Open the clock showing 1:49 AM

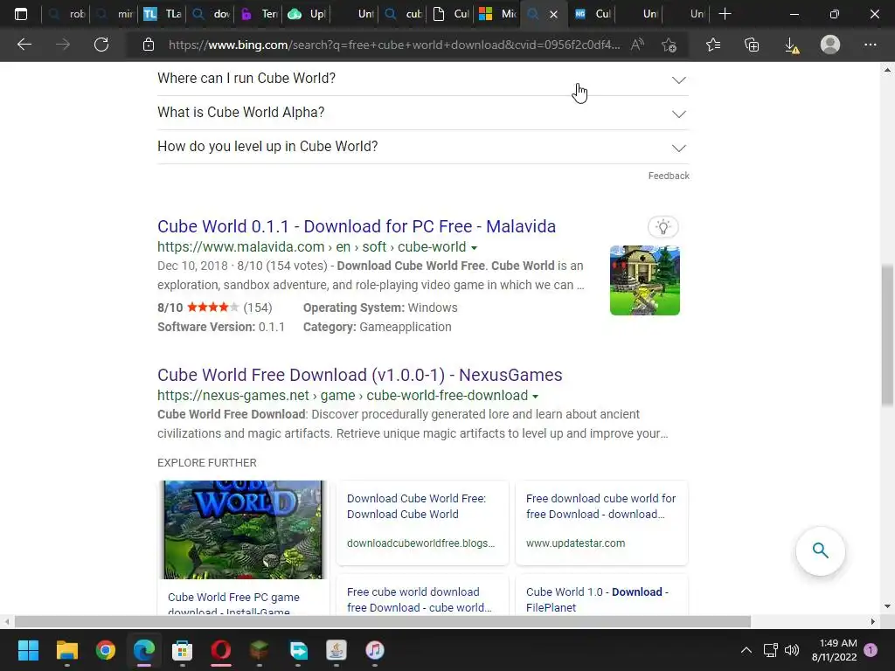[834, 650]
